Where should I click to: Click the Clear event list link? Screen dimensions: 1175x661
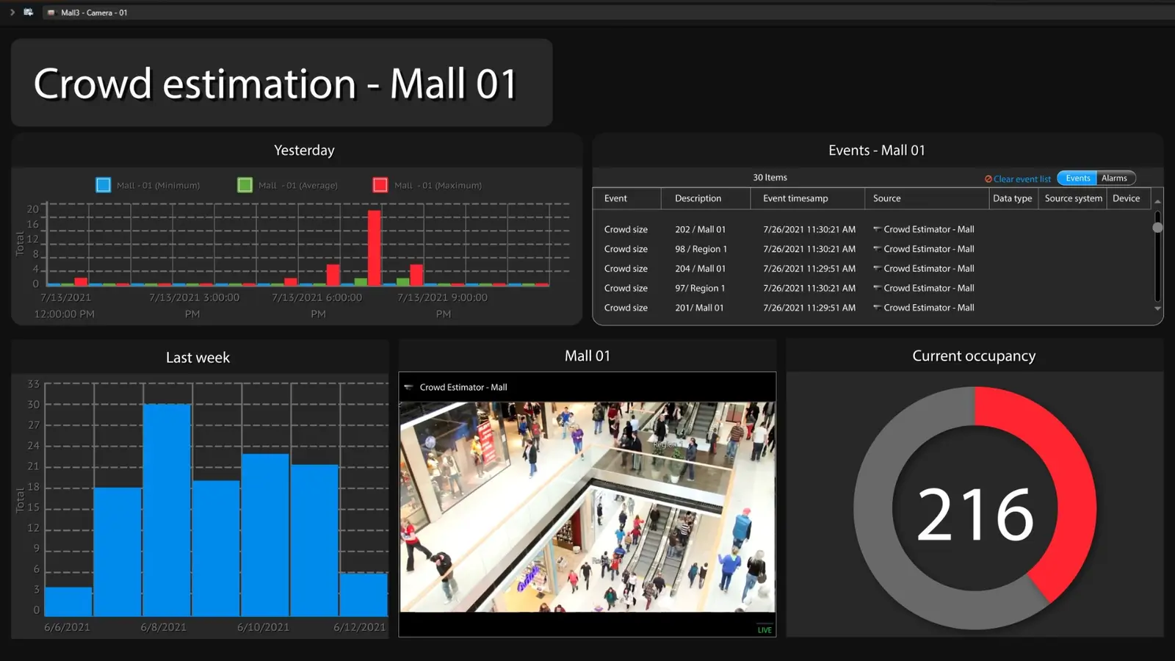pyautogui.click(x=1022, y=179)
